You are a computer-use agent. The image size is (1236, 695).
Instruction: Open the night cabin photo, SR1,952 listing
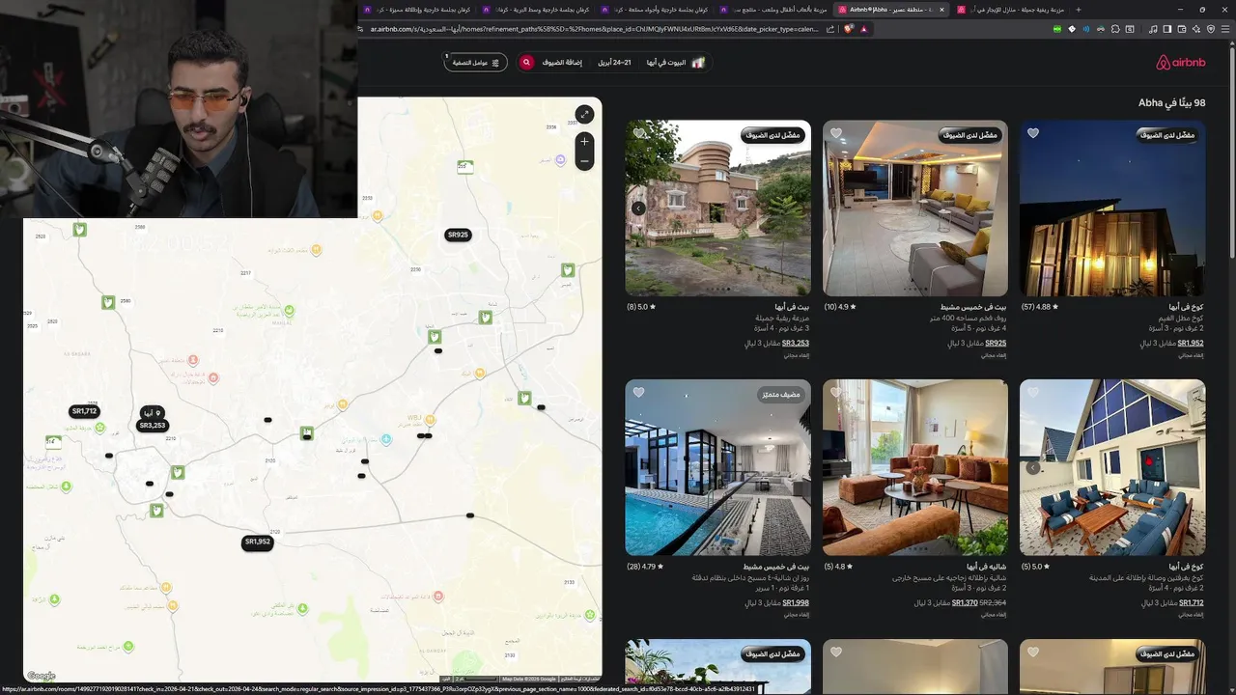pyautogui.click(x=1112, y=208)
